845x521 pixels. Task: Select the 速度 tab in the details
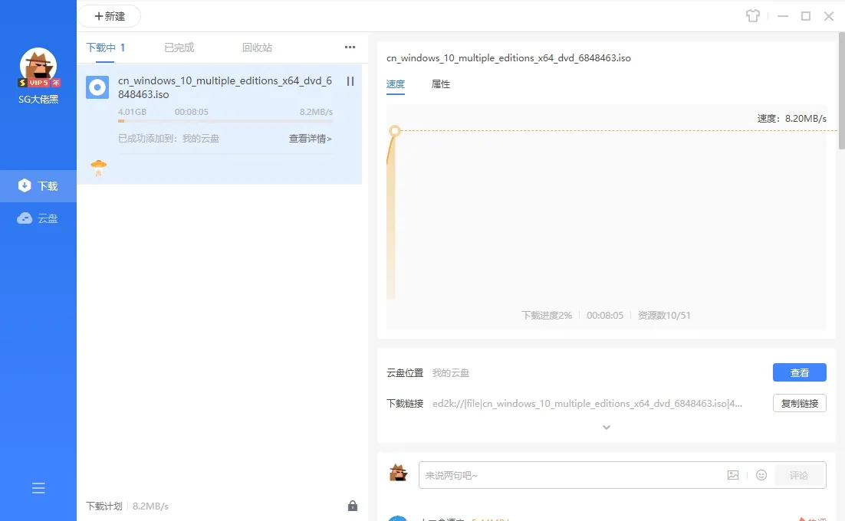[396, 84]
